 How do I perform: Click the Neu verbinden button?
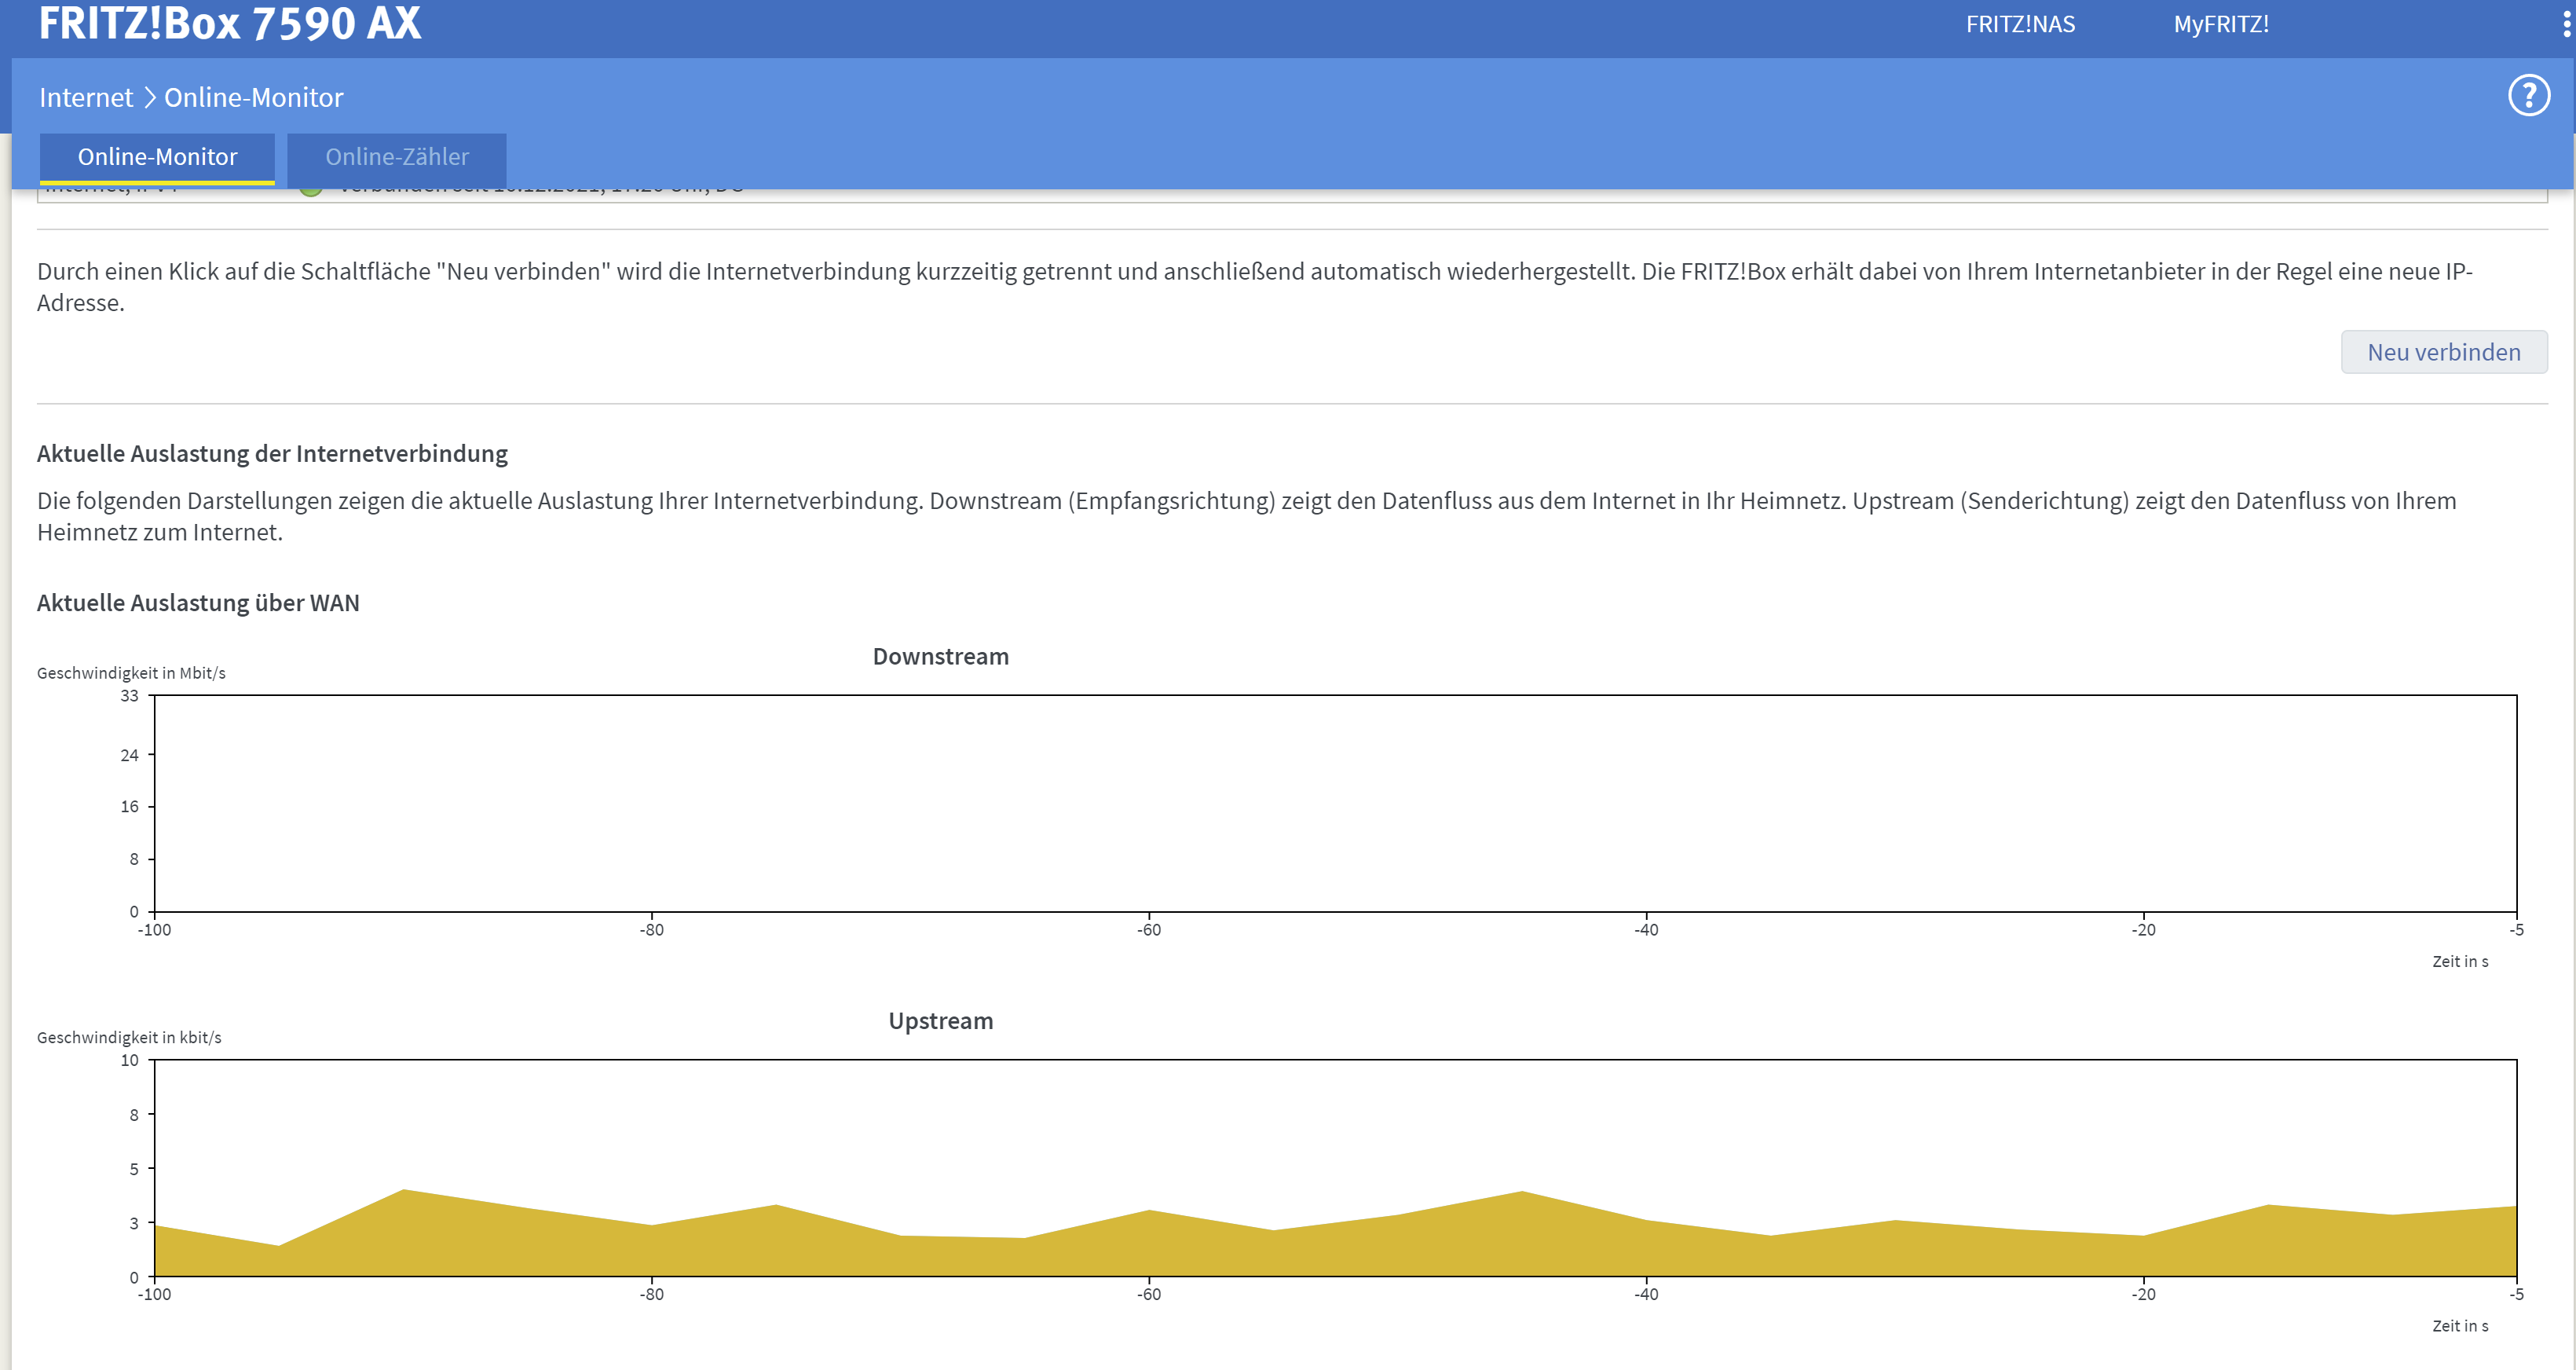tap(2443, 352)
